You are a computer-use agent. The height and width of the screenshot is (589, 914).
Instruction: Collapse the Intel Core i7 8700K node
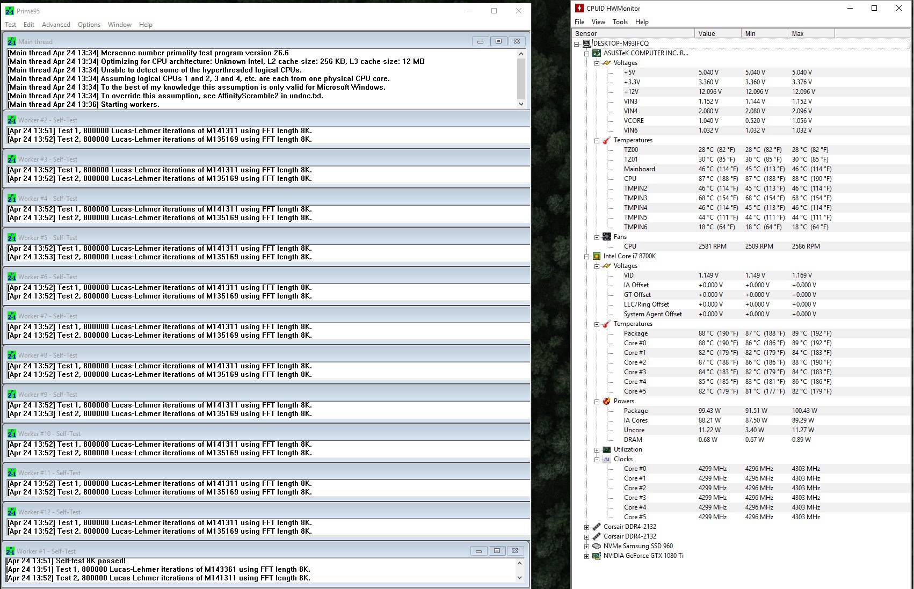pos(587,257)
